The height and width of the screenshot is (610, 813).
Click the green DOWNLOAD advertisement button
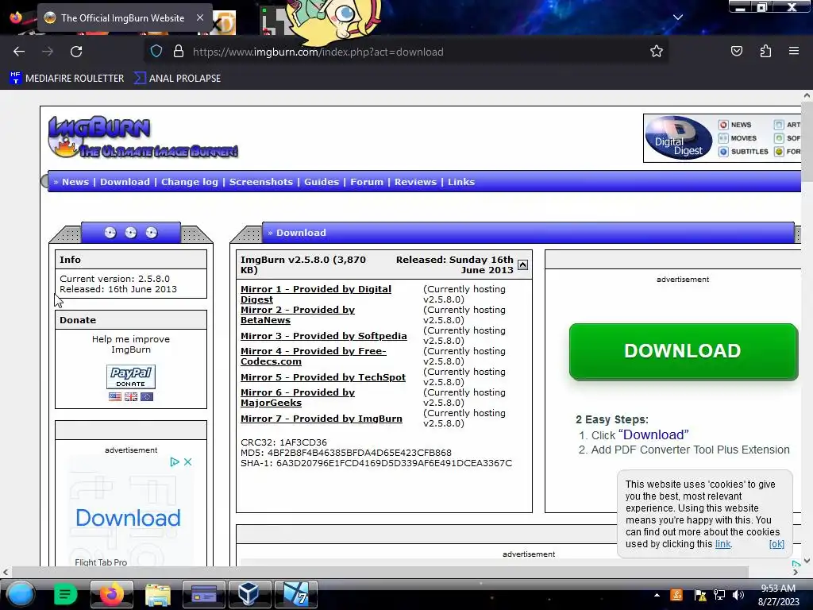pyautogui.click(x=683, y=352)
